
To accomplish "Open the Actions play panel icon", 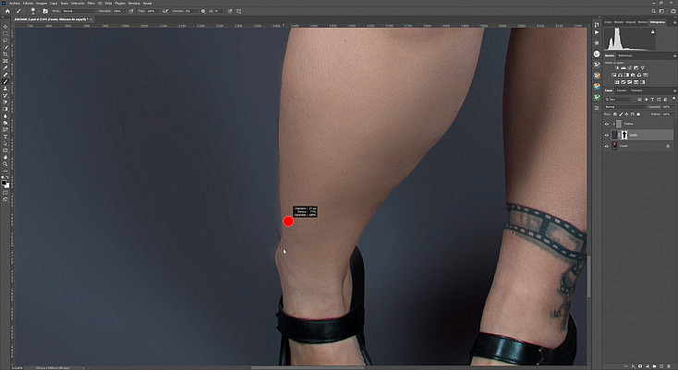I will (x=597, y=32).
